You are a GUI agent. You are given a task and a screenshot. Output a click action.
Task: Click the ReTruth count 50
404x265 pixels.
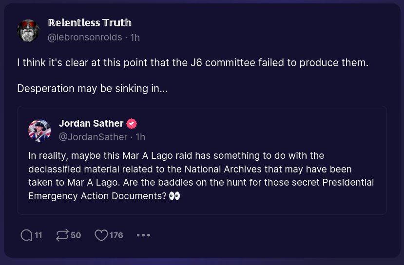tap(76, 235)
